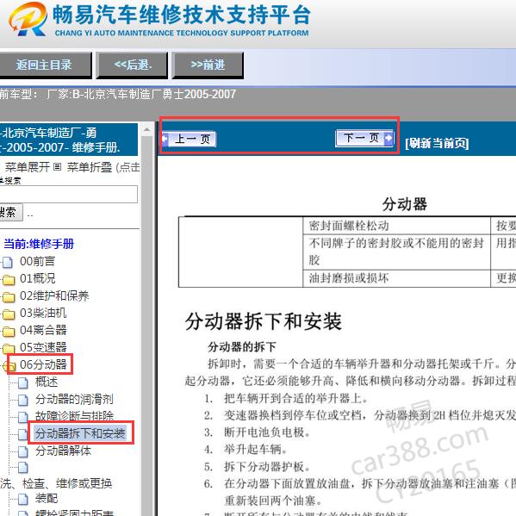Click the 分动器 table title
This screenshot has height=516, width=516.
point(404,204)
